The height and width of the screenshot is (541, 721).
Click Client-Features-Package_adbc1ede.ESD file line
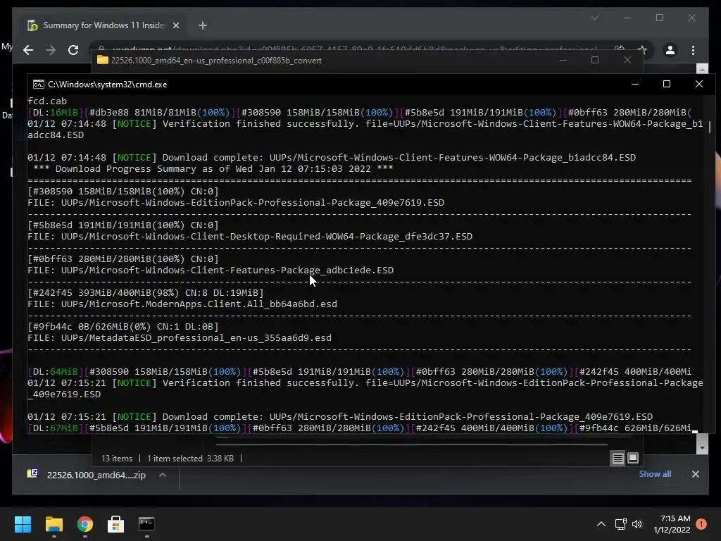pos(211,270)
